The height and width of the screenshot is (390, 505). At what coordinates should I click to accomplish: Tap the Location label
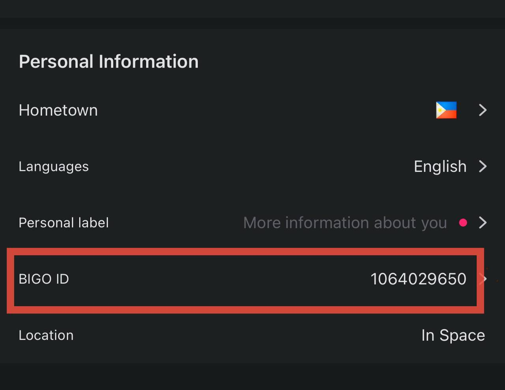pyautogui.click(x=46, y=336)
